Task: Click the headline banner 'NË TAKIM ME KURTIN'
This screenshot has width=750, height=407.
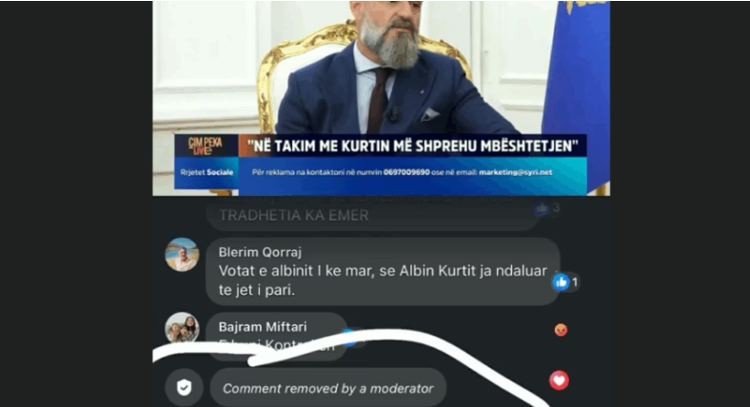Action: (x=412, y=145)
